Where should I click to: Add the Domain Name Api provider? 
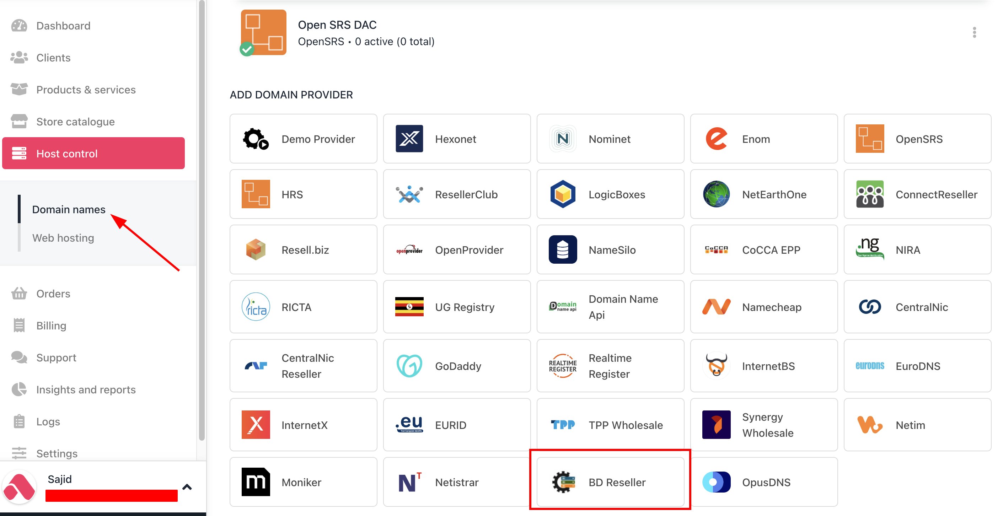[x=610, y=307]
